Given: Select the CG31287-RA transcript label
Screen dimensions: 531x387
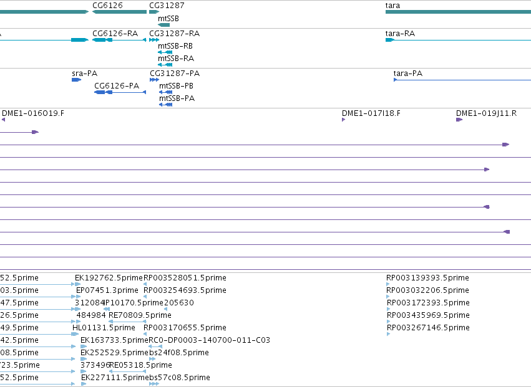Looking at the screenshot, I should [x=175, y=34].
